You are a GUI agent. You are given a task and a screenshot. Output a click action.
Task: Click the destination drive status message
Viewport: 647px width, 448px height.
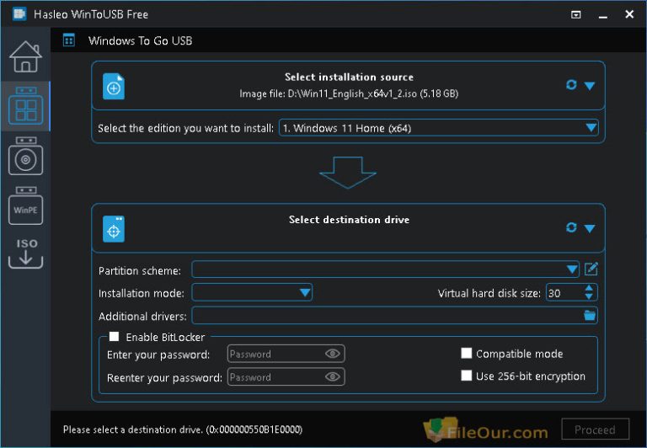tap(182, 429)
